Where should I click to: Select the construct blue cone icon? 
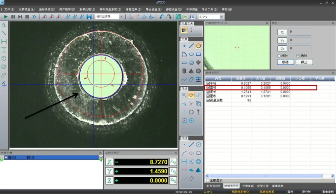pyautogui.click(x=199, y=170)
